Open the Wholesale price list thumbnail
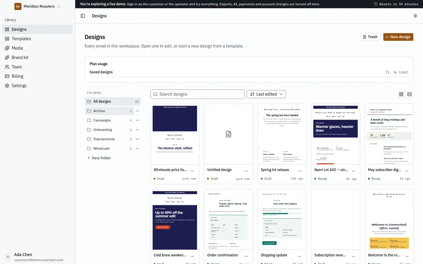This screenshot has width=423, height=264. coord(175,134)
